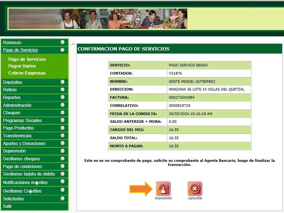This screenshot has width=284, height=213.
Task: Open the Programas Sociales menu
Action: click(x=22, y=121)
